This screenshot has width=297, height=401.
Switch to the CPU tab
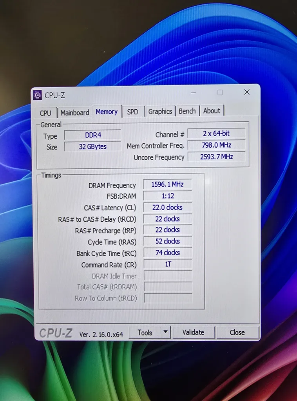[x=45, y=113]
